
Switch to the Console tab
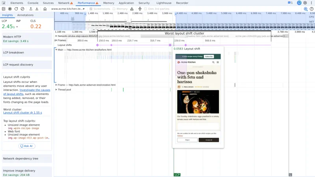(33, 3)
